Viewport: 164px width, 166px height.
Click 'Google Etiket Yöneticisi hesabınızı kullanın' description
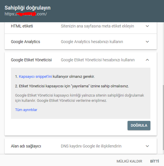pos(98,60)
